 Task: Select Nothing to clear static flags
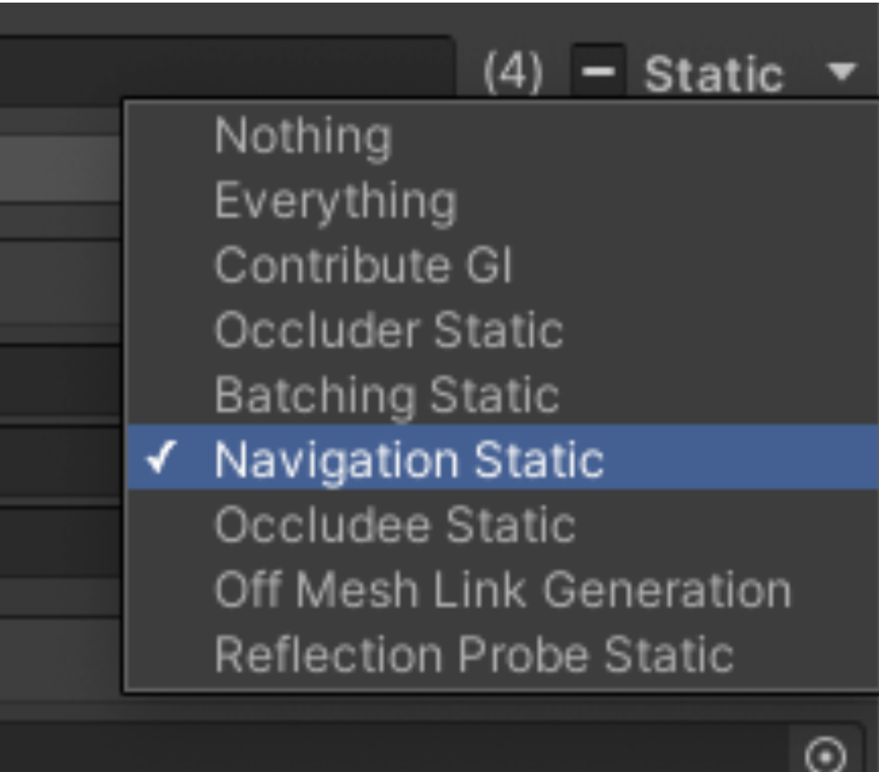(x=302, y=136)
